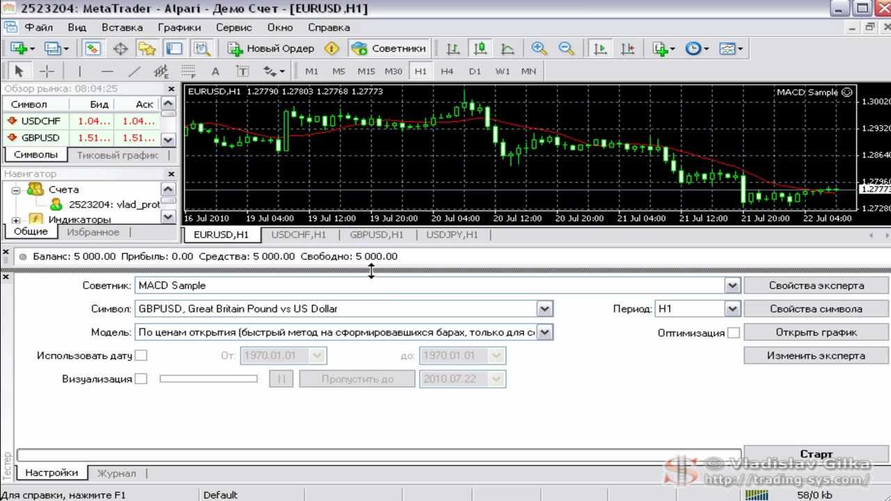Toggle the Navigator folder-star icon
Viewport: 891px width, 501px height.
(147, 49)
